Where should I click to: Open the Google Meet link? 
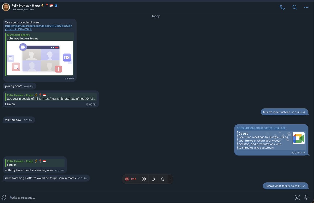[x=261, y=128]
